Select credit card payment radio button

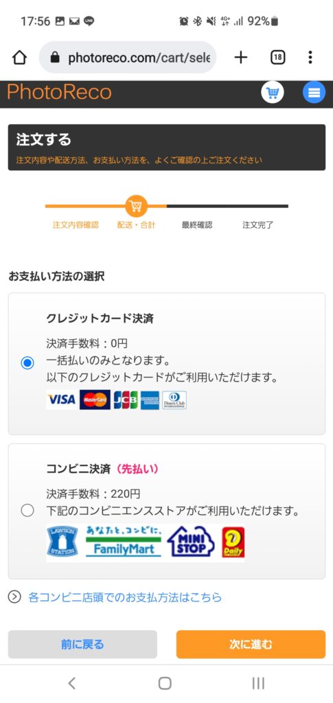tap(27, 362)
